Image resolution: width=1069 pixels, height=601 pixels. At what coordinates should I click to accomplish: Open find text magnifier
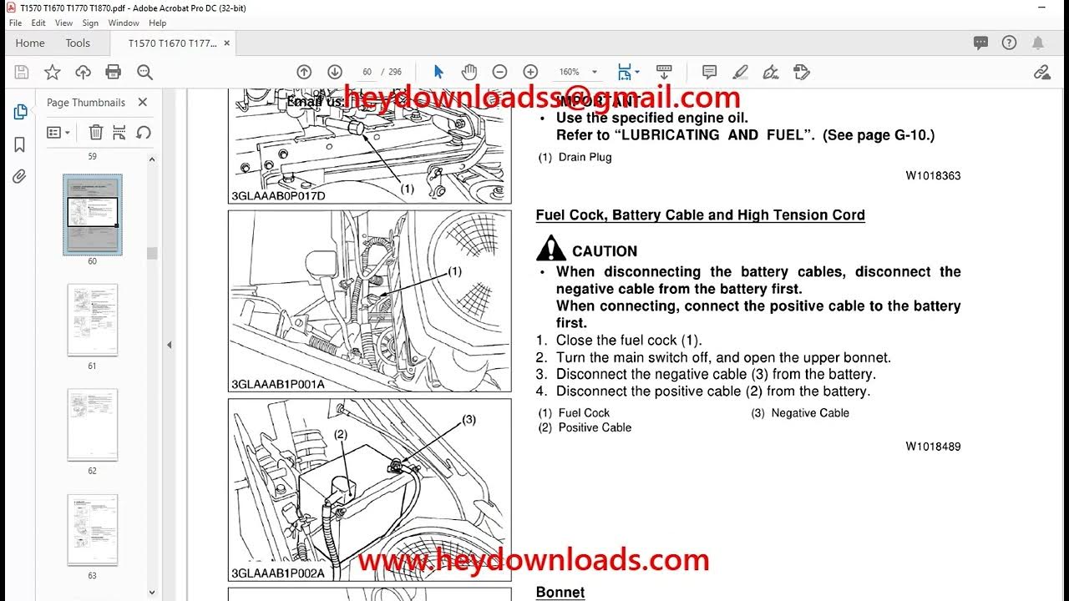tap(144, 72)
